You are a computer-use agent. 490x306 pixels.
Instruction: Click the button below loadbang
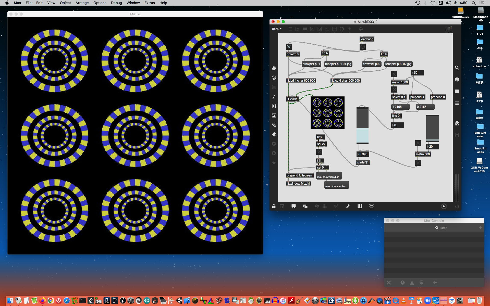pyautogui.click(x=363, y=47)
